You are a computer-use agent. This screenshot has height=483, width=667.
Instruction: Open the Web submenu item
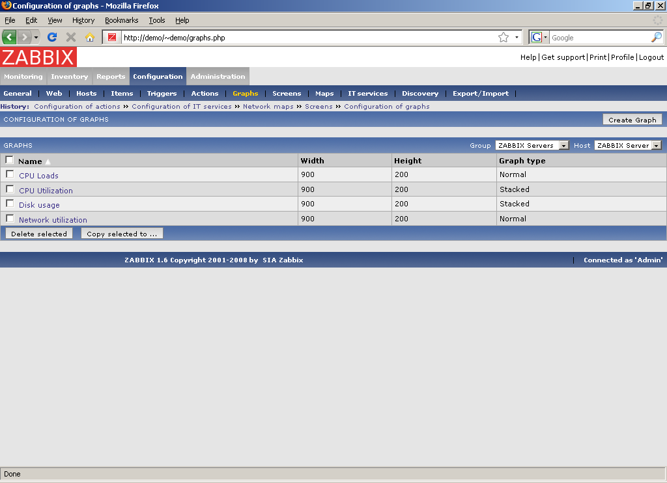coord(54,94)
